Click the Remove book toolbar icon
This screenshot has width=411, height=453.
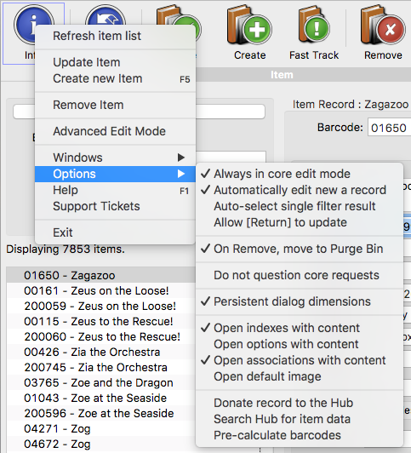[x=383, y=26]
